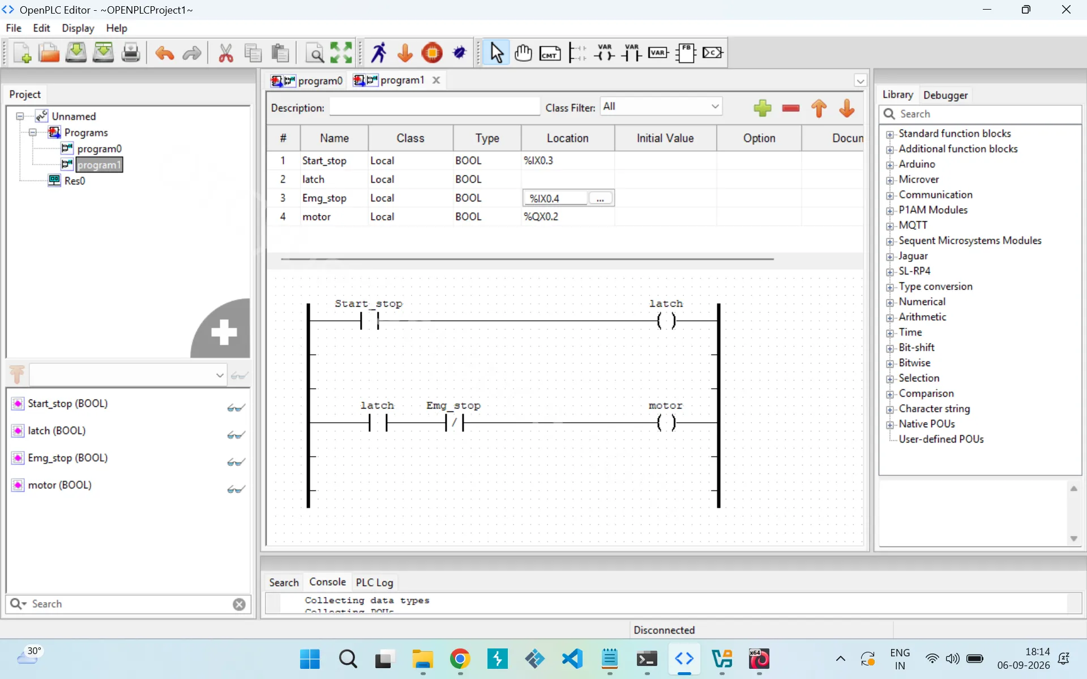Open the Help menu
The height and width of the screenshot is (679, 1087).
coord(117,28)
